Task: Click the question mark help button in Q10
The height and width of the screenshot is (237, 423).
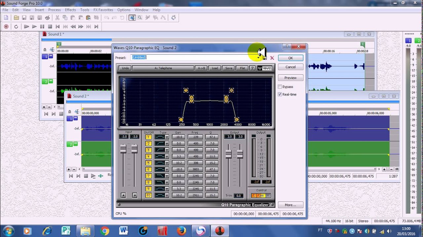Action: 252,68
